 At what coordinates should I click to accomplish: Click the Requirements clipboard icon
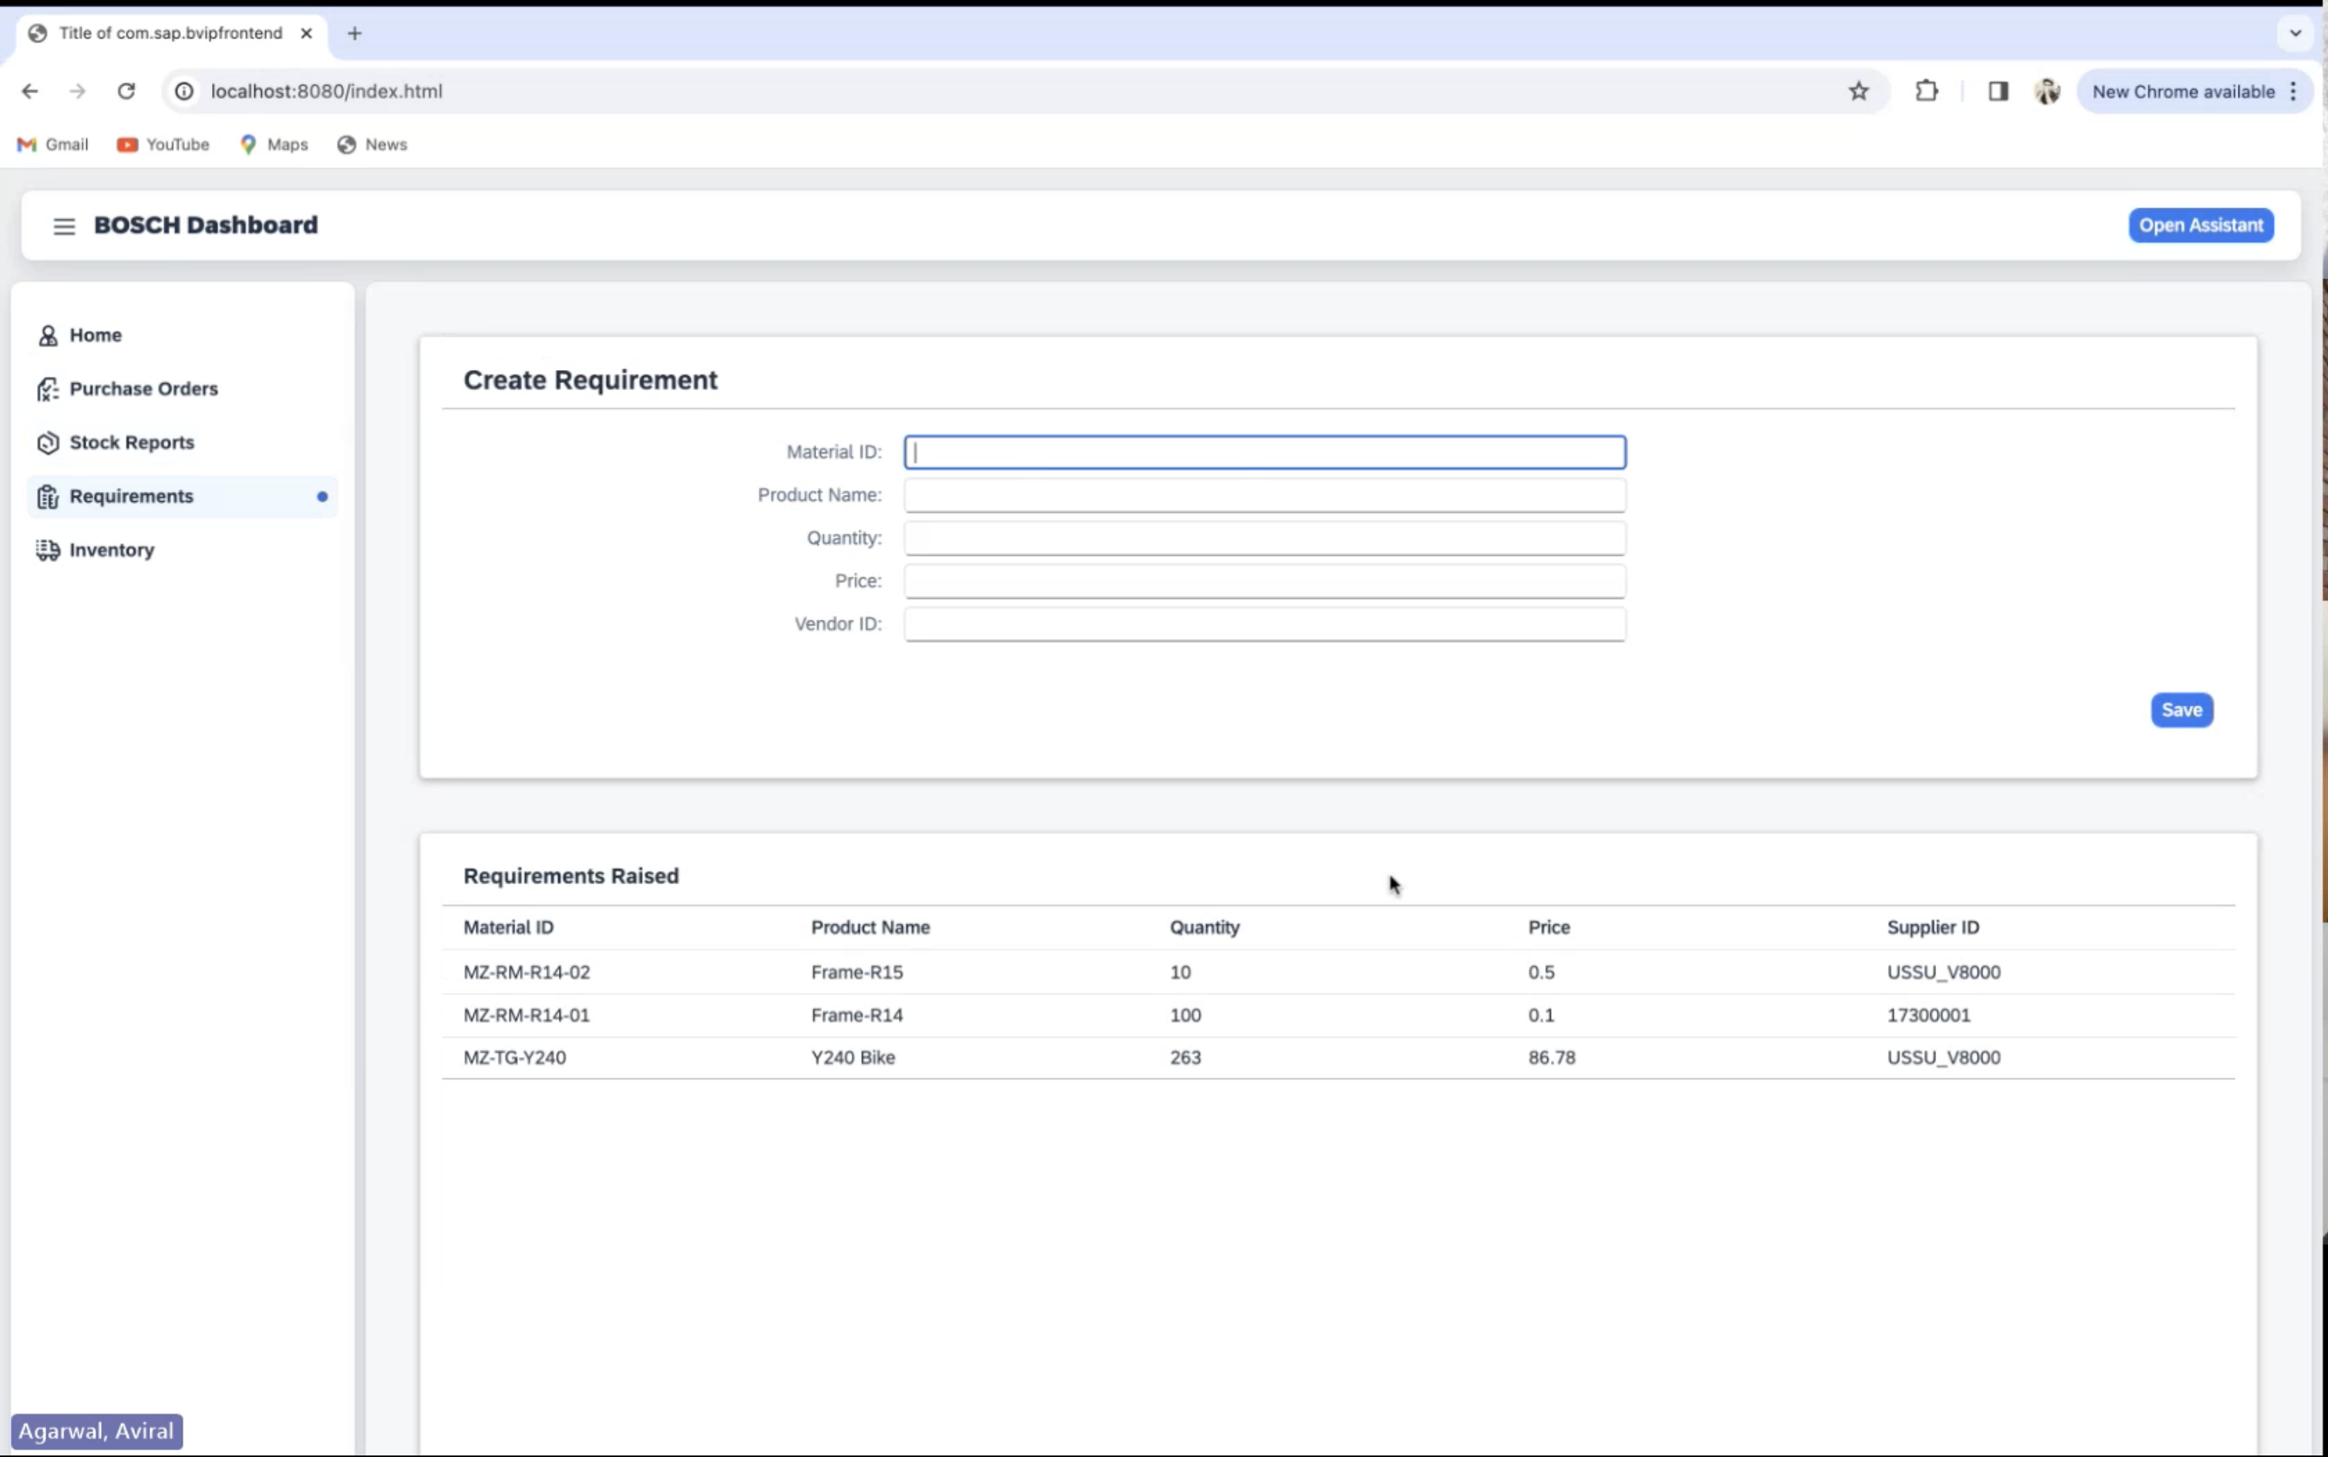[x=47, y=496]
